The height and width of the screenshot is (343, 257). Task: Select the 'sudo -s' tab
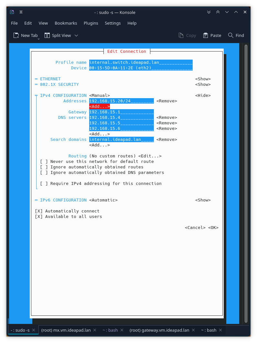click(20, 330)
